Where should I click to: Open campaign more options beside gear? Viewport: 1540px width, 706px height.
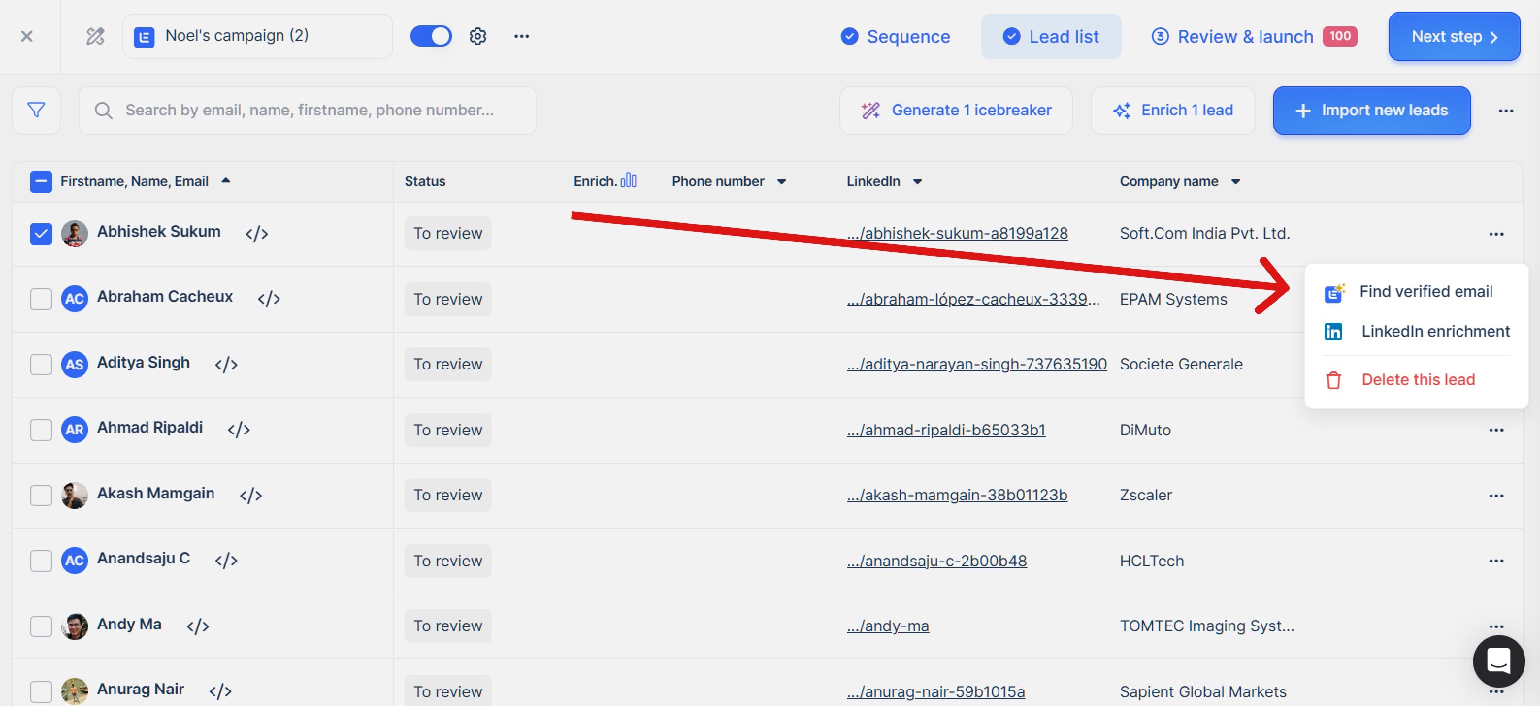[521, 36]
